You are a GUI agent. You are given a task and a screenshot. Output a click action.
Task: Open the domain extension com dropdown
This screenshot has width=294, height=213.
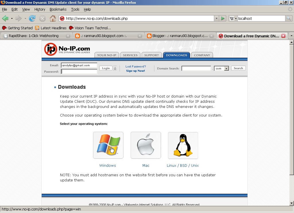point(227,69)
